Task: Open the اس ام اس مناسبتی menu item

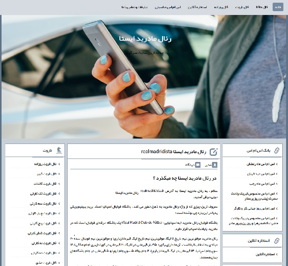Action: pos(168,7)
